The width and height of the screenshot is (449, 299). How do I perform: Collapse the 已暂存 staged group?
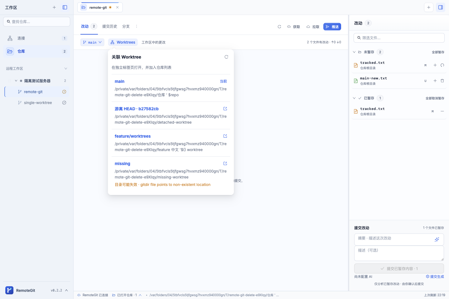point(354,98)
